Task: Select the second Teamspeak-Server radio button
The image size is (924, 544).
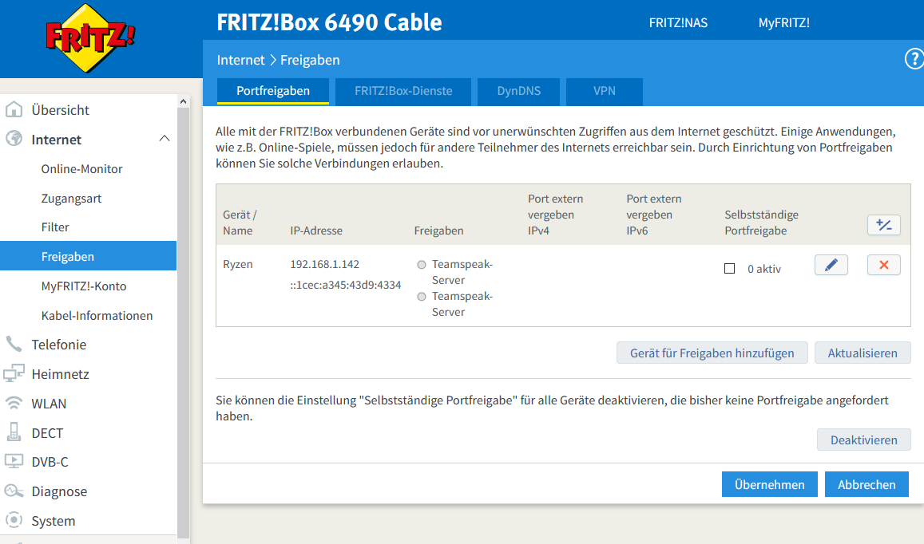Action: pos(422,297)
